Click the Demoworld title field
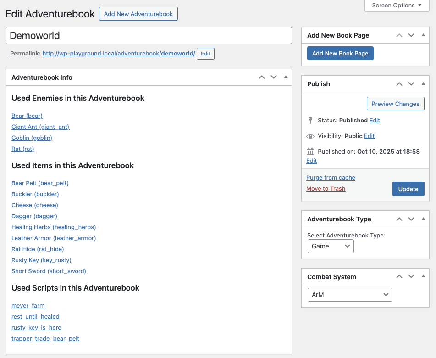 [149, 35]
